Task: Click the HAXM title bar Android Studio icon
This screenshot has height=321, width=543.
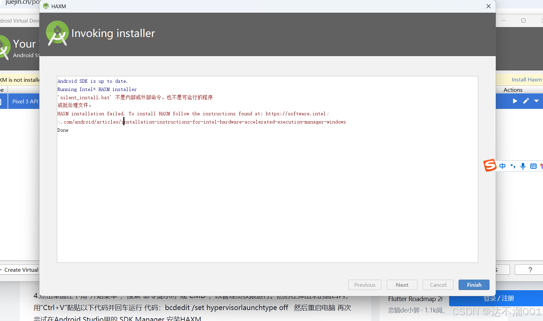Action: pyautogui.click(x=46, y=6)
